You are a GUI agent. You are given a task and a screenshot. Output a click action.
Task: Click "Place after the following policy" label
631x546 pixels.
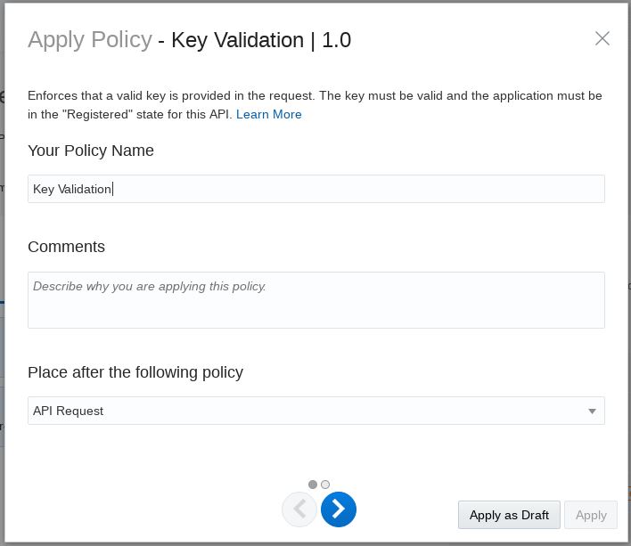[135, 372]
